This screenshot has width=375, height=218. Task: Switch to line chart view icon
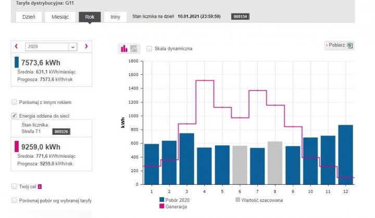click(x=134, y=48)
